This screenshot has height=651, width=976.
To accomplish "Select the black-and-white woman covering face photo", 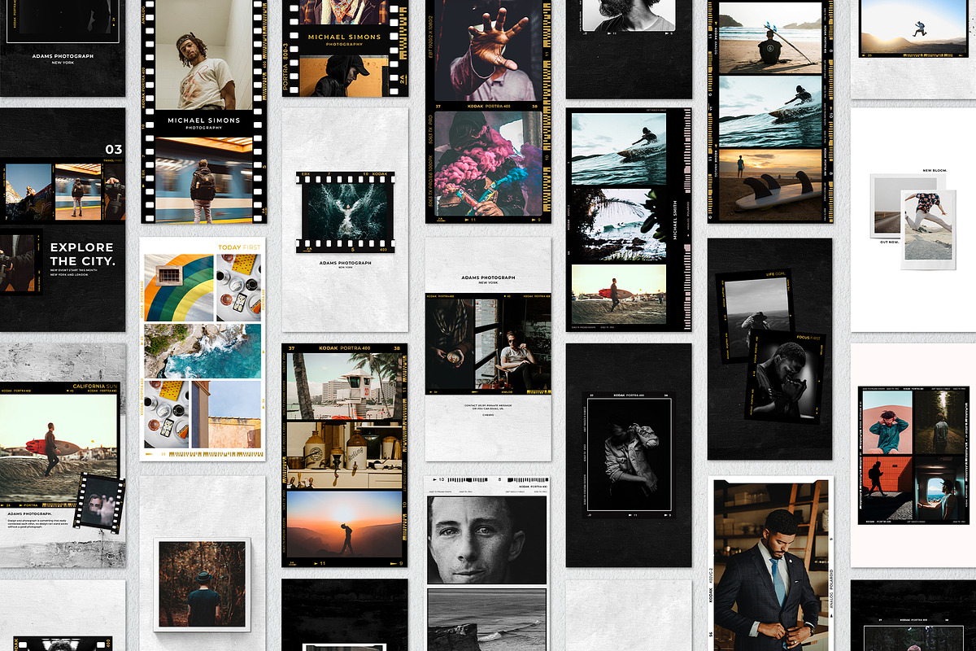I will [x=630, y=456].
